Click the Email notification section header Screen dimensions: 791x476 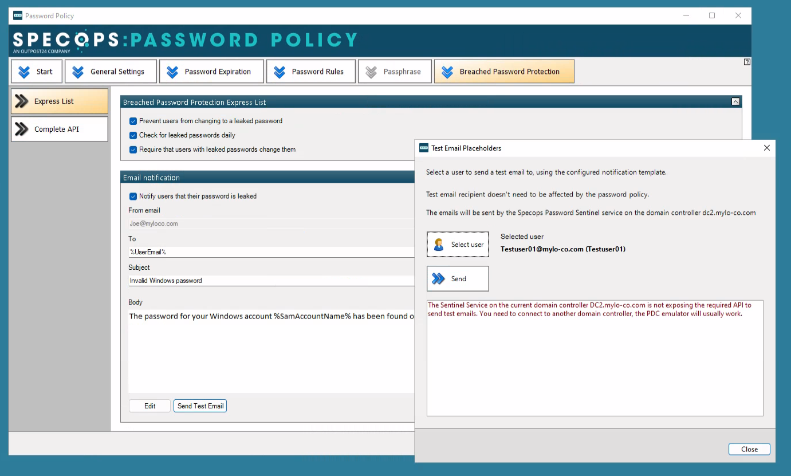(x=267, y=178)
